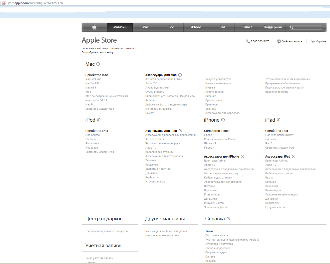Image resolution: width=330 pixels, height=264 pixels.
Task: Open Создание музыки и аудио link
Action: pyautogui.click(x=282, y=195)
